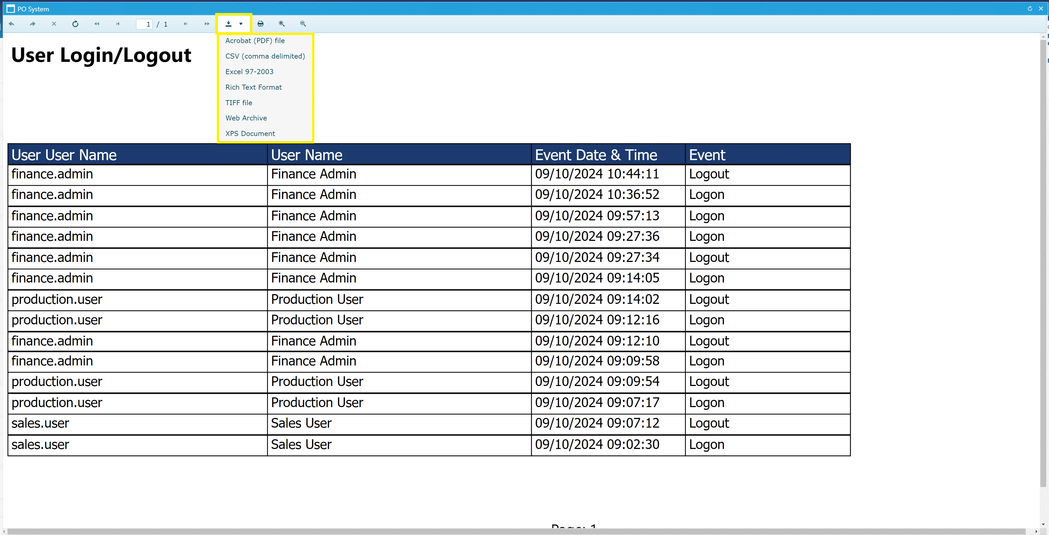This screenshot has height=535, width=1049.
Task: Click the Stop rendering X icon
Action: tap(54, 24)
